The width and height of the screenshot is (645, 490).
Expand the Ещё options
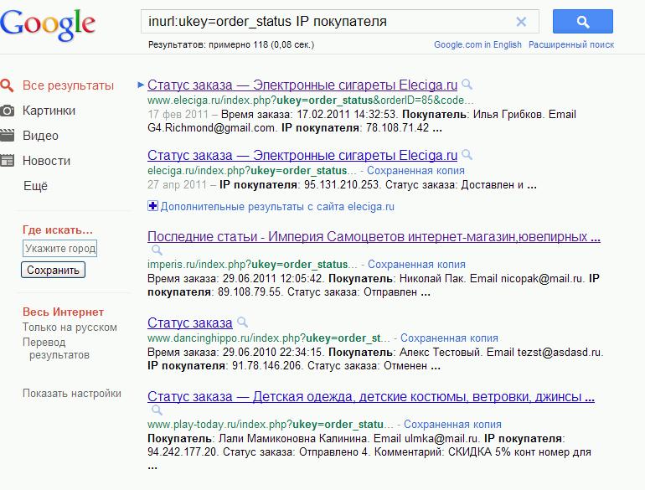point(35,186)
